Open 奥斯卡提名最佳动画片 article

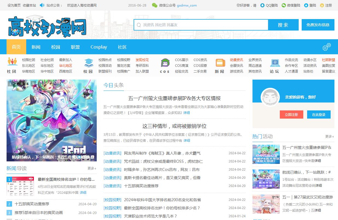click(x=162, y=178)
